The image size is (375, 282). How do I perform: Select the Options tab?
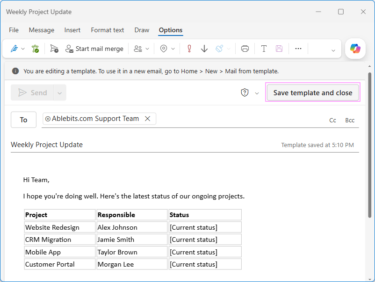tap(171, 30)
